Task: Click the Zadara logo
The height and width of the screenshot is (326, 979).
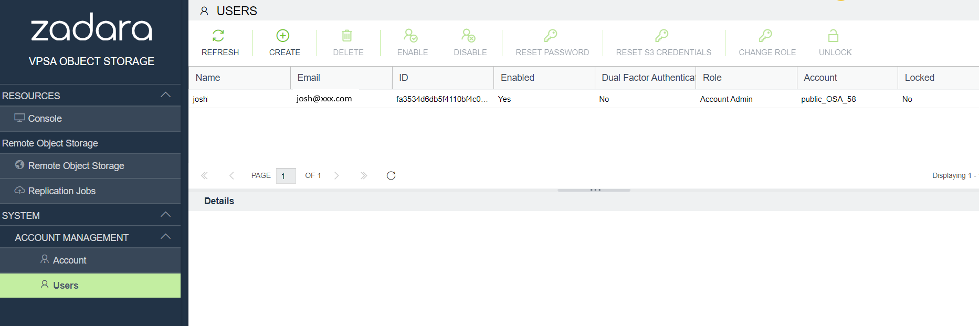Action: pos(91,27)
